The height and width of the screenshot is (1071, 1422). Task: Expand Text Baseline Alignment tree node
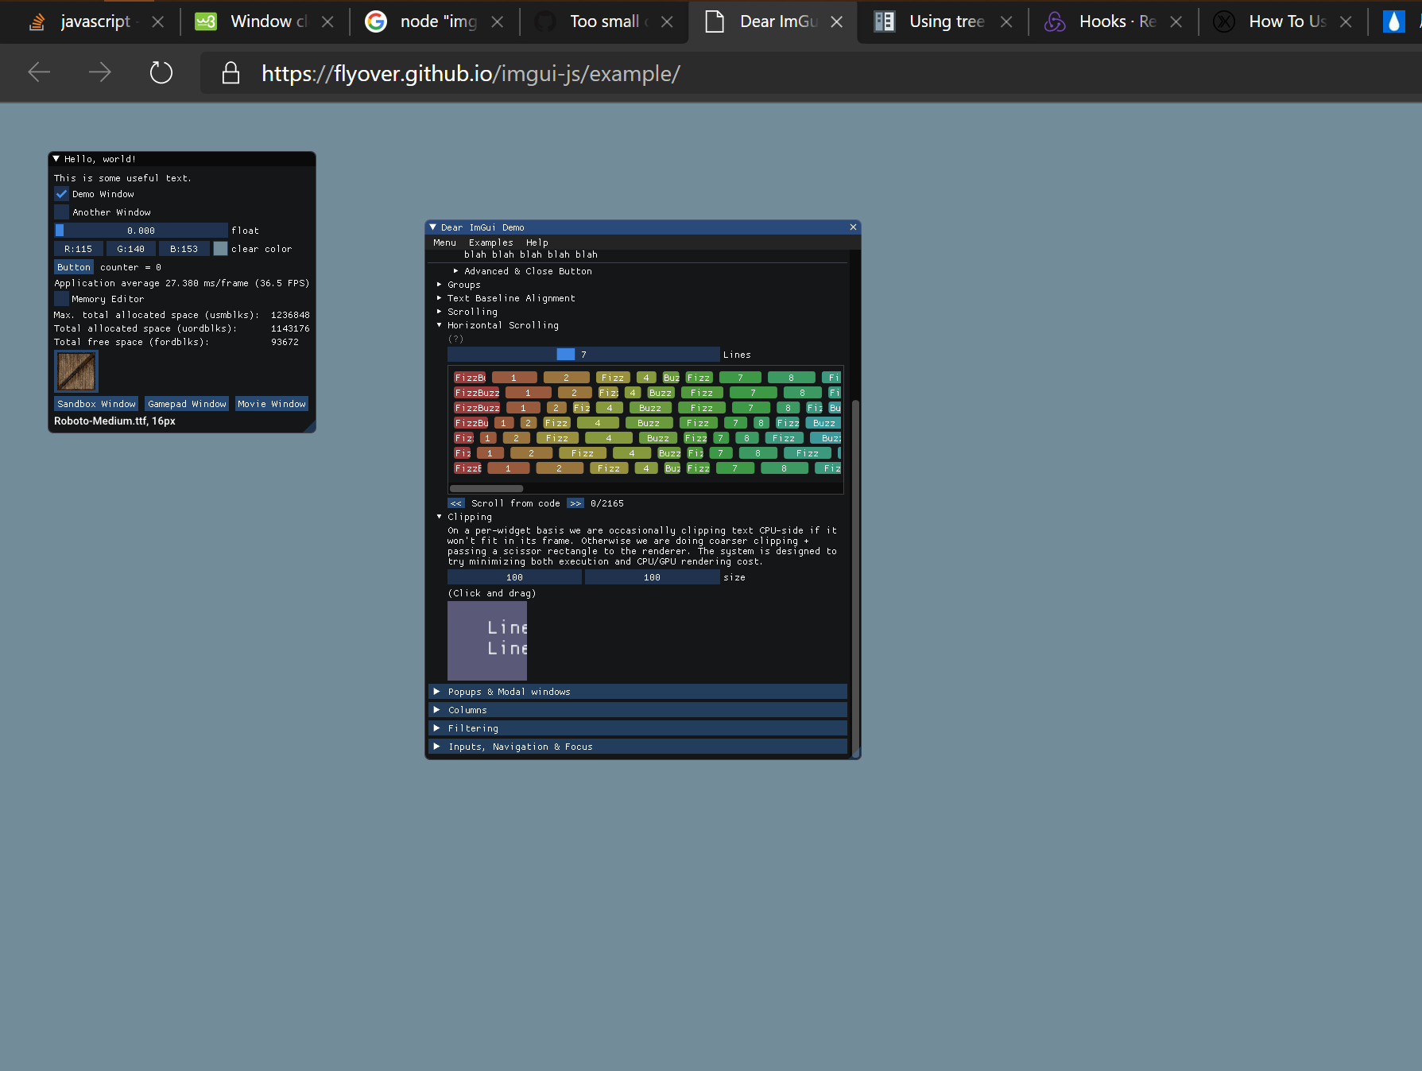tap(506, 298)
